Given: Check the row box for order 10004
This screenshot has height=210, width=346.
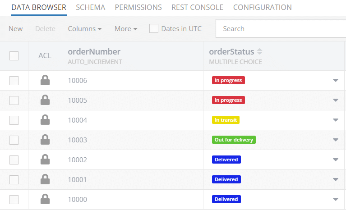Looking at the screenshot, I should coord(14,120).
